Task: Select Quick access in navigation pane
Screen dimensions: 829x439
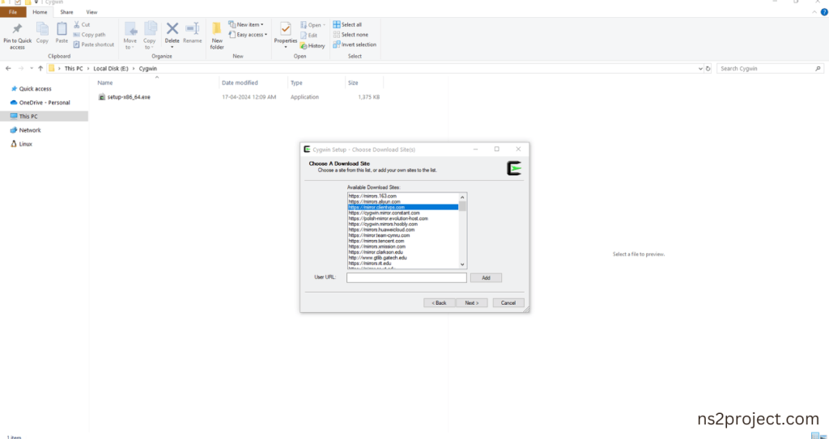Action: click(35, 89)
